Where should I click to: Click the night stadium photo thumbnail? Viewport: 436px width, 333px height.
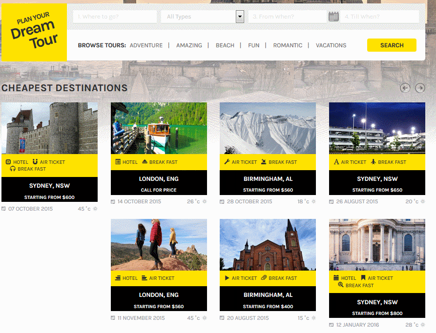click(x=377, y=128)
